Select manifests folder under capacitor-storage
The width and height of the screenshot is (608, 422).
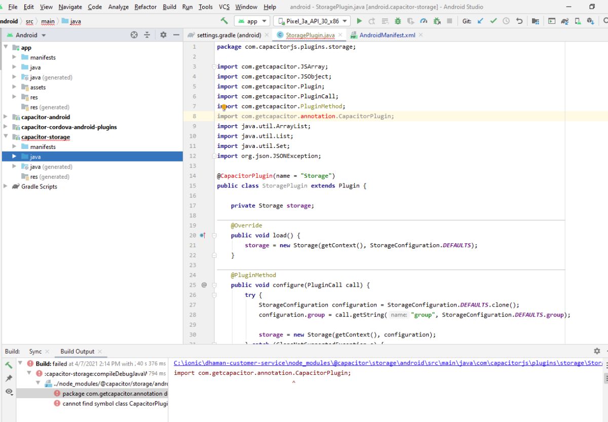pos(43,147)
